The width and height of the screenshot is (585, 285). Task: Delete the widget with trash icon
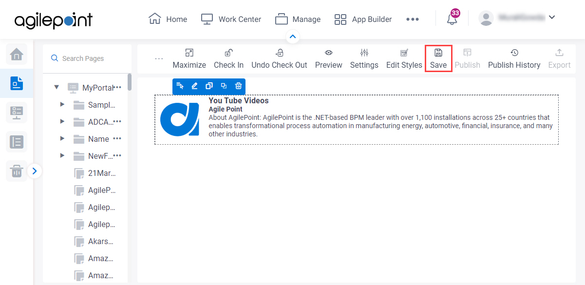(x=238, y=86)
